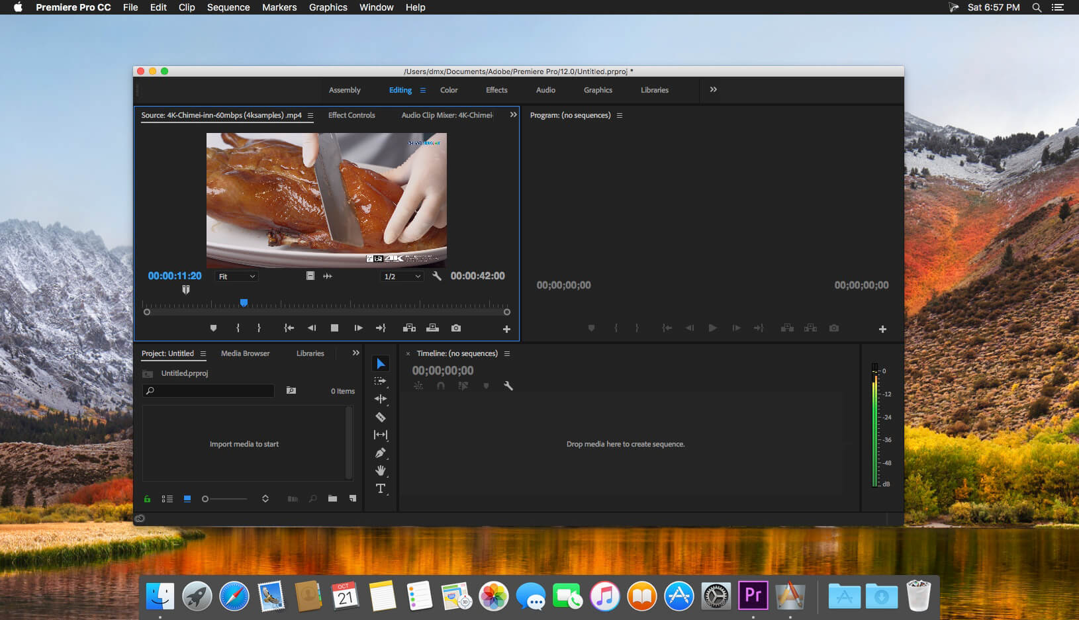The image size is (1079, 620).
Task: Switch Project panel to List view
Action: pos(167,499)
